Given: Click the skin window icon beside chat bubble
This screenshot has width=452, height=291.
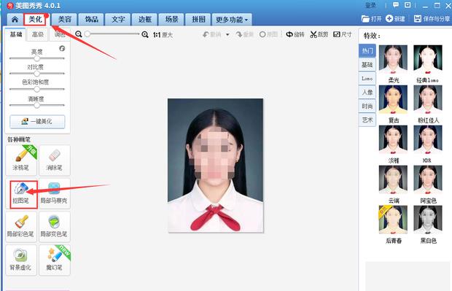Looking at the screenshot, I should click(x=408, y=5).
